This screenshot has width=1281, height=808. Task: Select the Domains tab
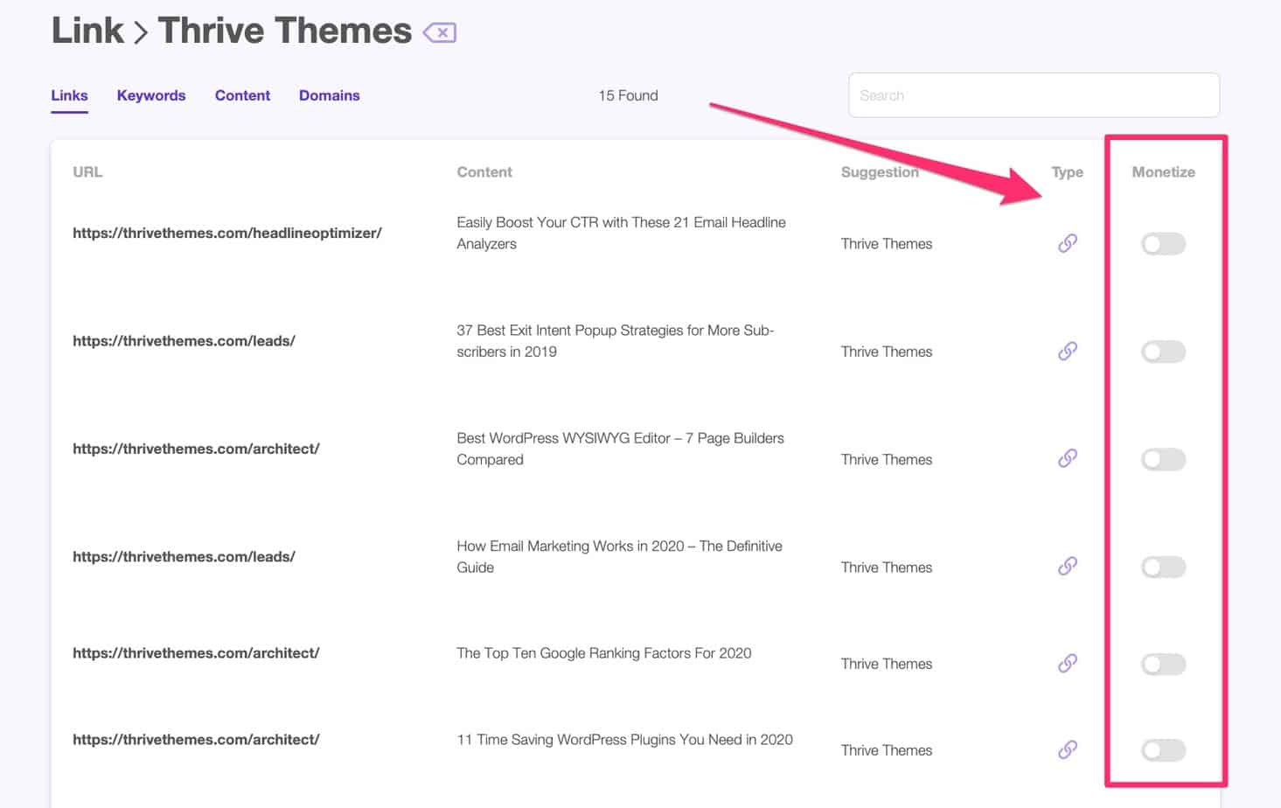329,95
